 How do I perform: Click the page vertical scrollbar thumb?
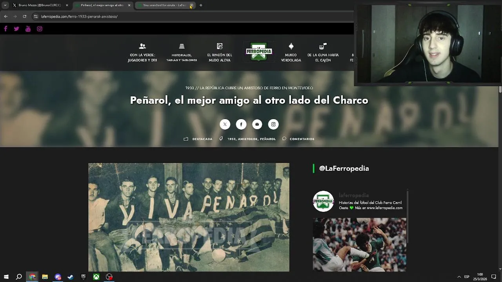click(500, 89)
